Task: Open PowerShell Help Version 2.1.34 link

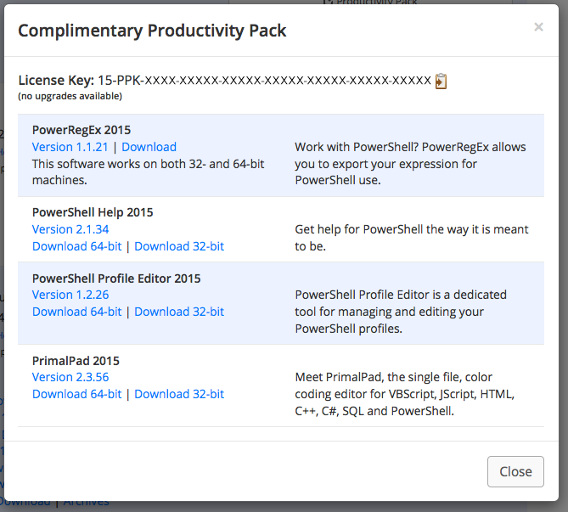Action: [70, 229]
